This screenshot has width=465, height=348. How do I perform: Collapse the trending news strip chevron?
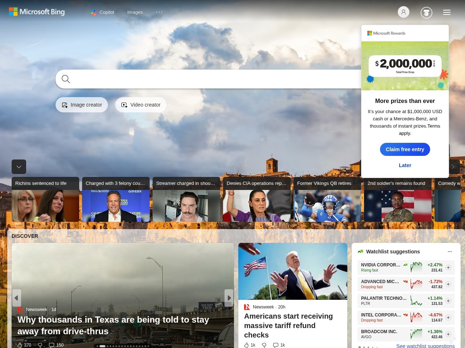[x=19, y=167]
